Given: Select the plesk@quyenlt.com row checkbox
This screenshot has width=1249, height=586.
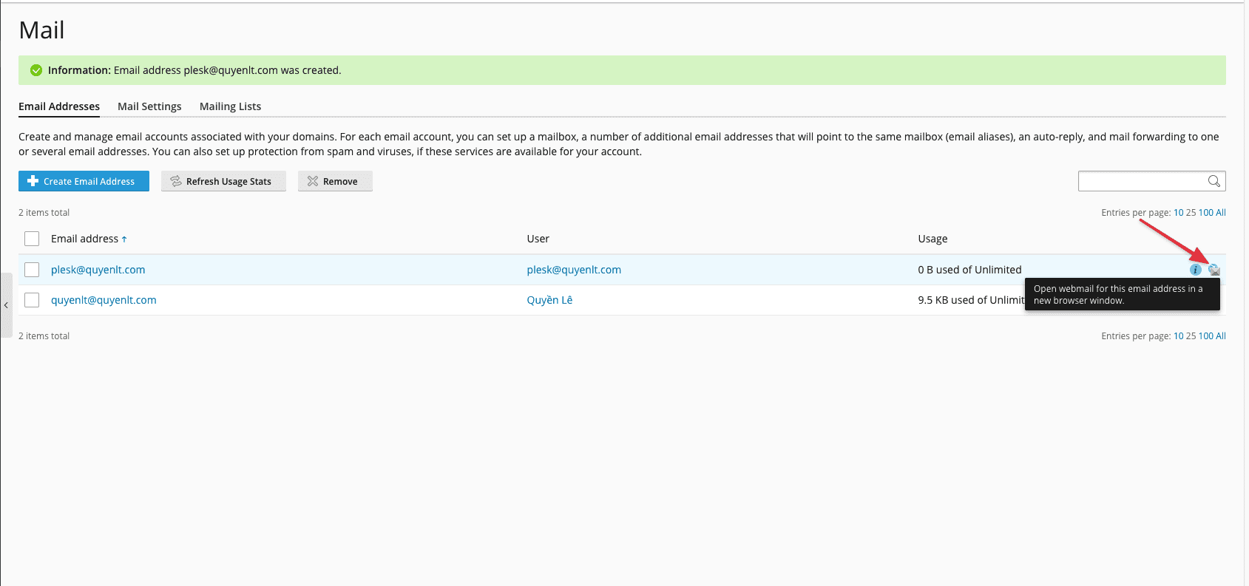Looking at the screenshot, I should coord(32,270).
